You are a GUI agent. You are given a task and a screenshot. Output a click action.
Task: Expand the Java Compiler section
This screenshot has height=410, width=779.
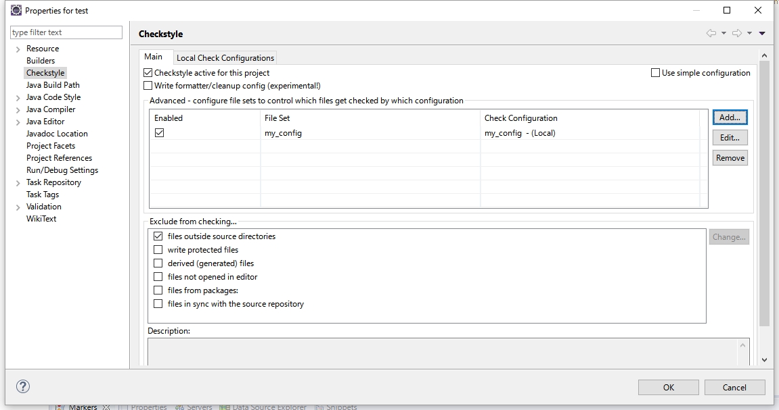click(17, 109)
